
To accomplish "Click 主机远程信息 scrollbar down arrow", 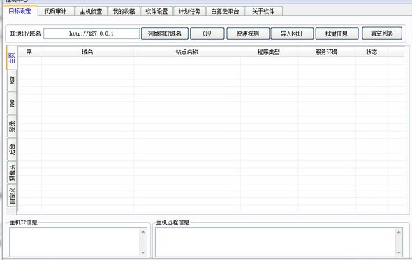I will (x=399, y=252).
